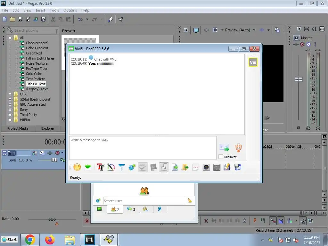Viewport: 328px width, 246px height.
Task: Select the ProType Titler generator
Action: 37,69
